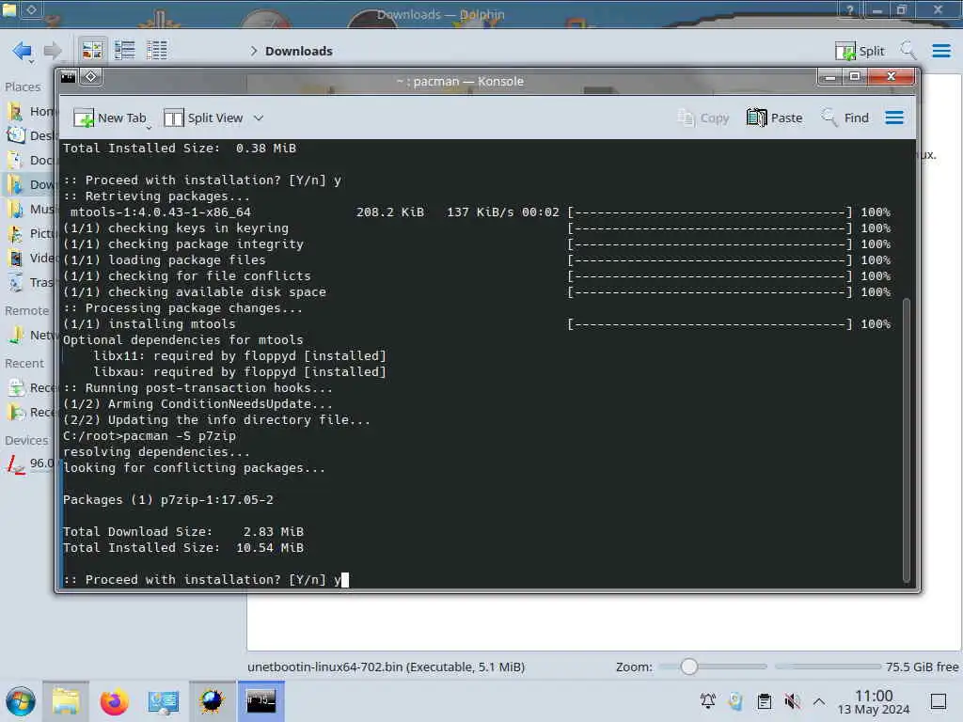
Task: Open the globe application taskbar icon
Action: pos(212,701)
